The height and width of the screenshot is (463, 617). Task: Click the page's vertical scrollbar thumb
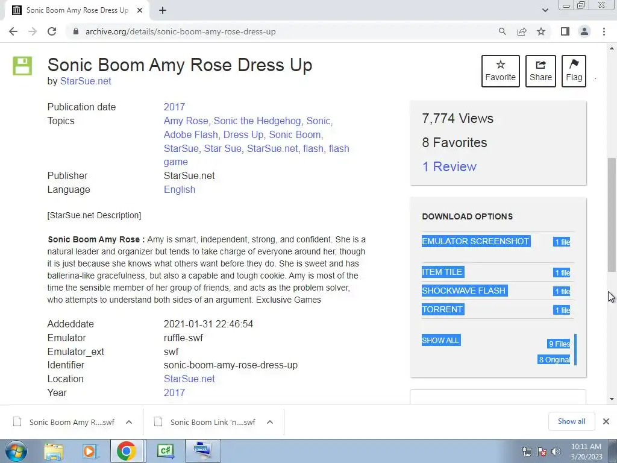pos(612,215)
